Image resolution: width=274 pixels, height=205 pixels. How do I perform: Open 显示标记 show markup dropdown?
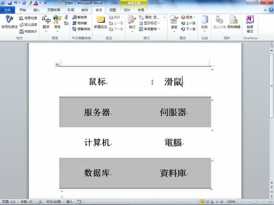(x=150, y=23)
